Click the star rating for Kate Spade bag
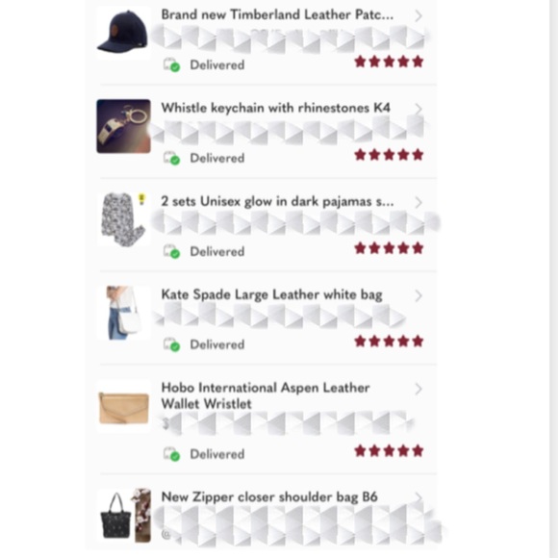The height and width of the screenshot is (558, 558). (x=389, y=342)
